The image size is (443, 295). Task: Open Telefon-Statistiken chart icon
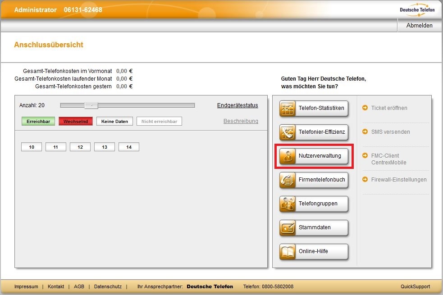[x=288, y=109]
